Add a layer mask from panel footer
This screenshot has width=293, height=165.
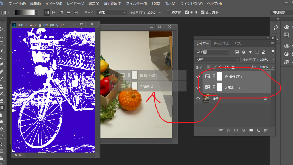point(236,130)
